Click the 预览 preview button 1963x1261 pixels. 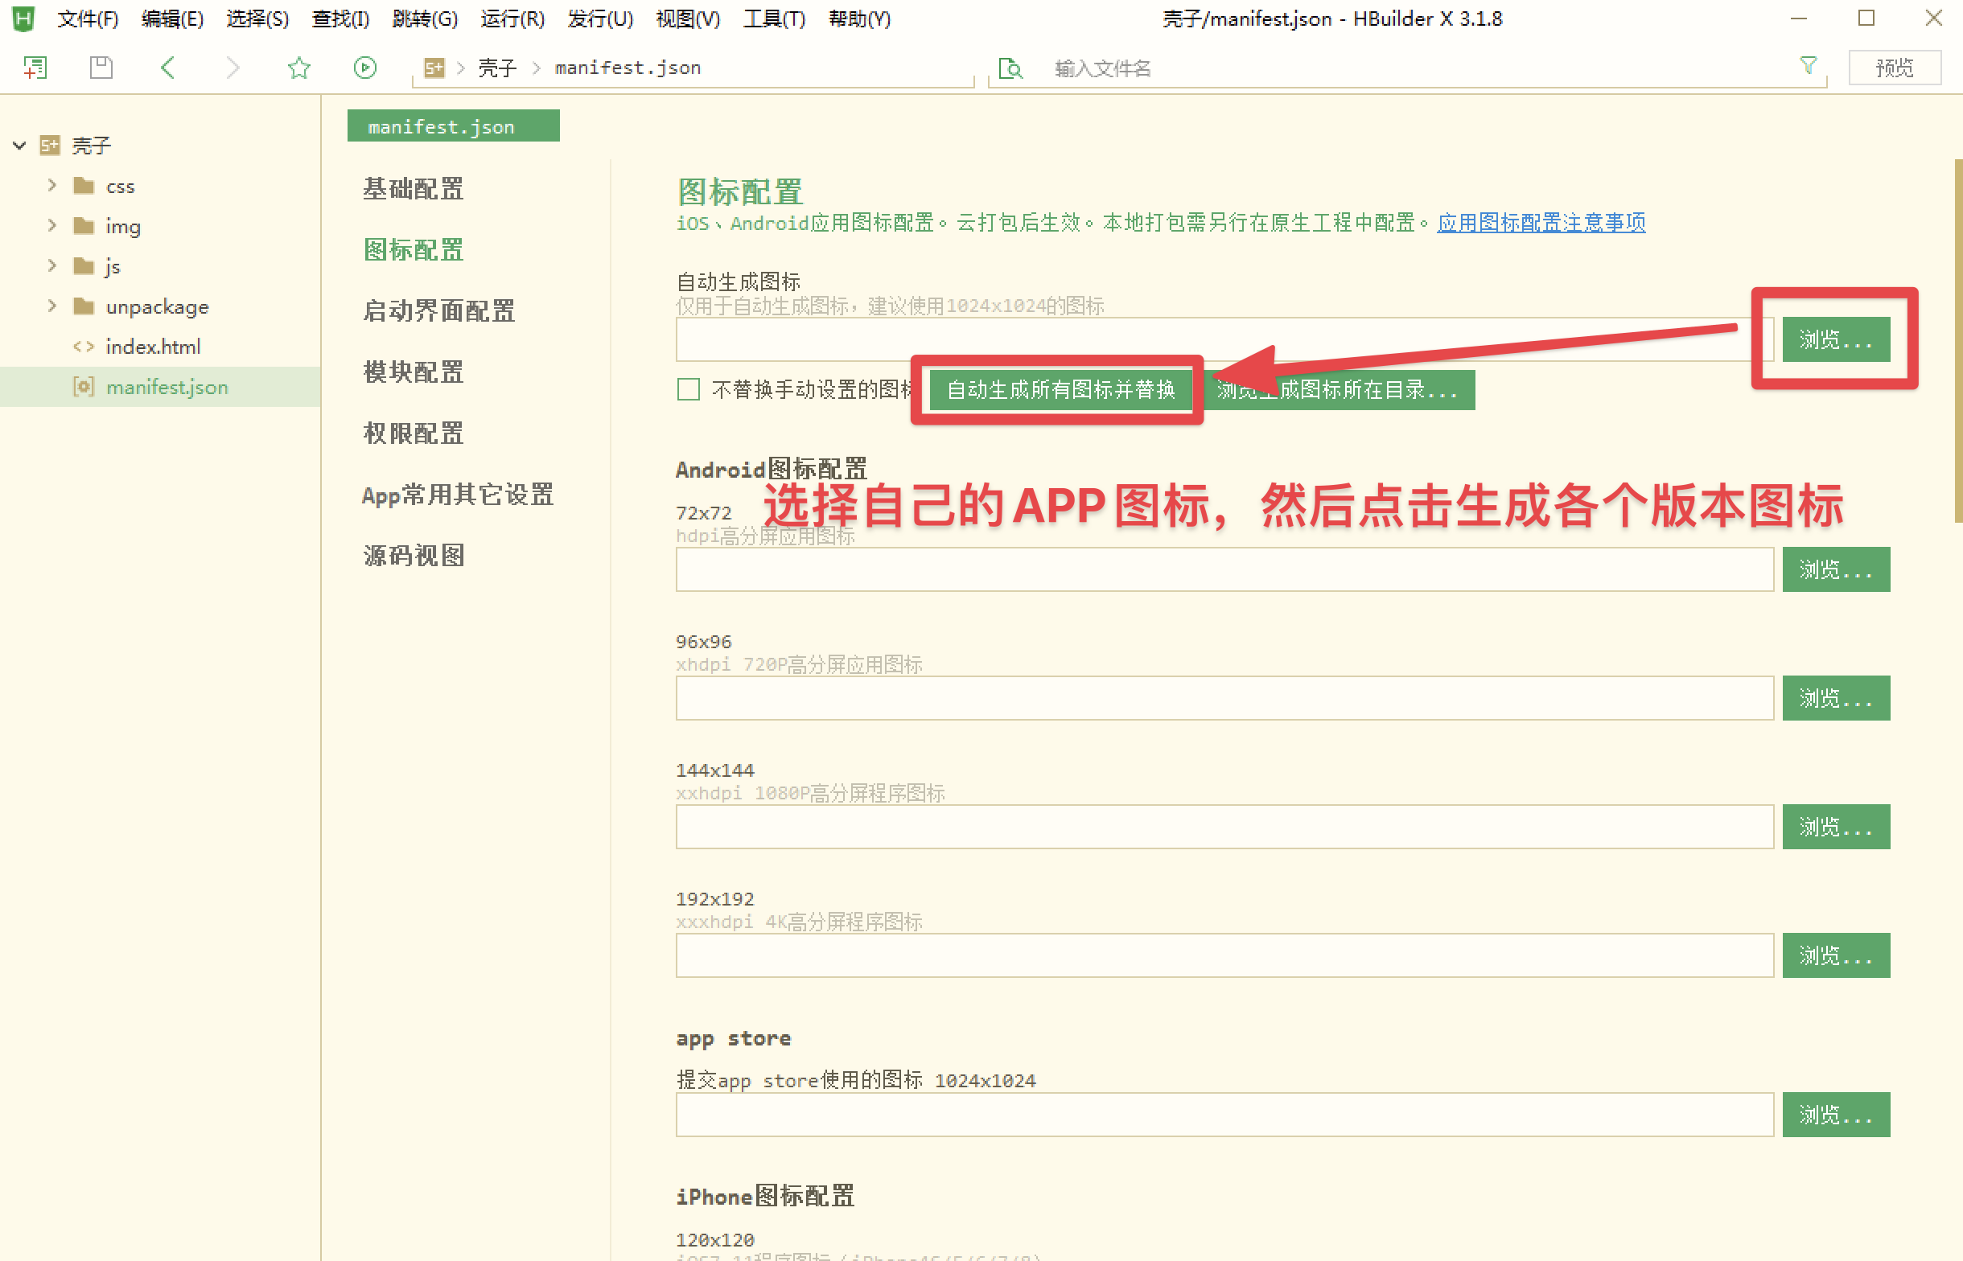tap(1893, 67)
